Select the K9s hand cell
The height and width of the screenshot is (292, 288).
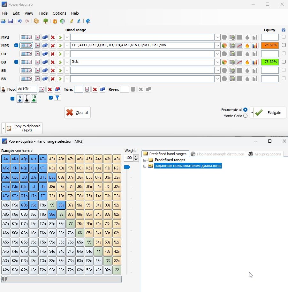52,168
